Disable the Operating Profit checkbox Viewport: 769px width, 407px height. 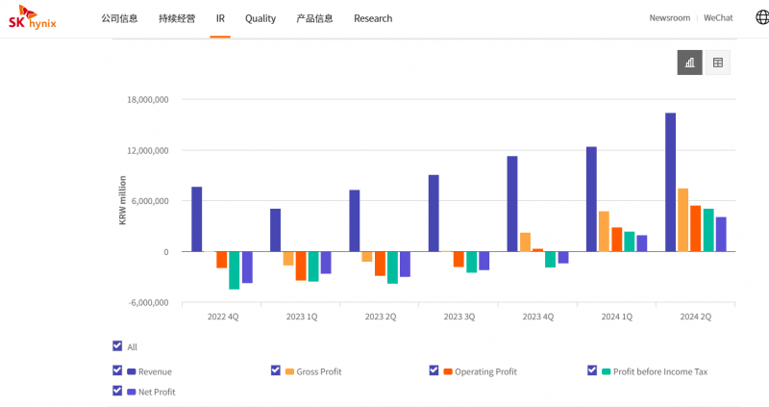tap(434, 370)
